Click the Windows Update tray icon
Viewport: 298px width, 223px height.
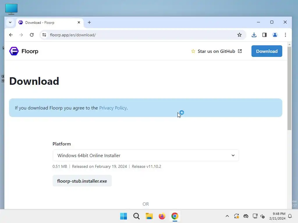(236, 216)
